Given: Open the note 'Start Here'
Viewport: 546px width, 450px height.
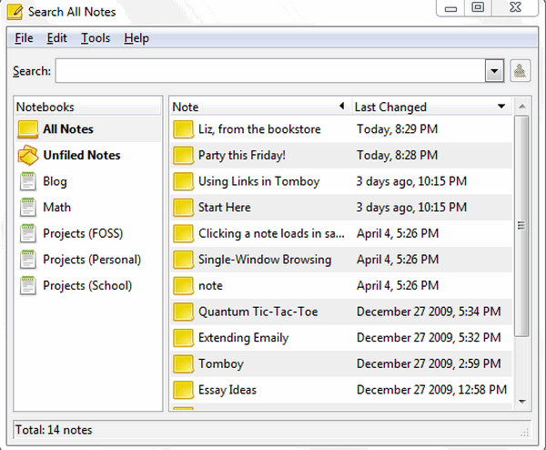Looking at the screenshot, I should 224,208.
